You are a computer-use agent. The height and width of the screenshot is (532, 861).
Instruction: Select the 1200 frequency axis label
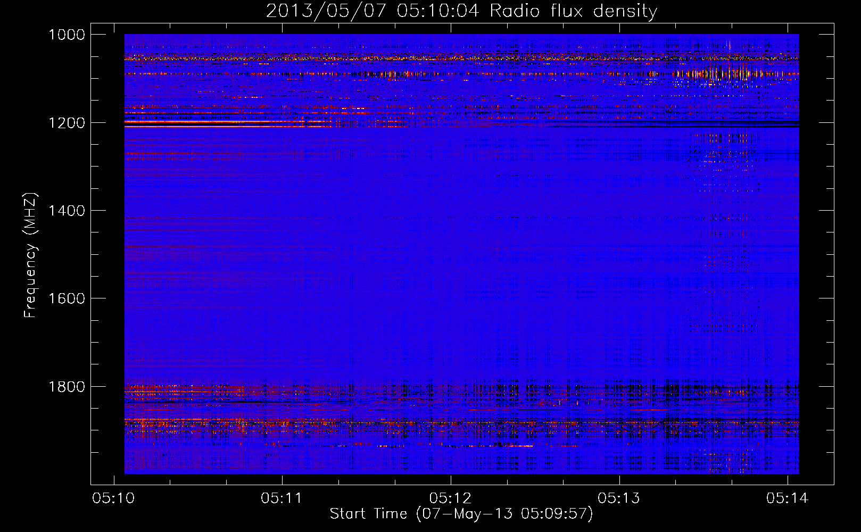67,123
